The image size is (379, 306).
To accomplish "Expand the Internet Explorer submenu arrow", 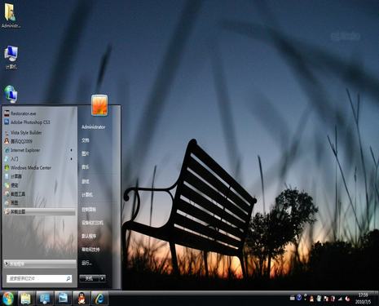I will pyautogui.click(x=71, y=150).
